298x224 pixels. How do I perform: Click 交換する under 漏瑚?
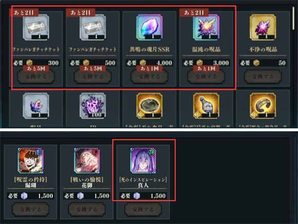coord(31,210)
